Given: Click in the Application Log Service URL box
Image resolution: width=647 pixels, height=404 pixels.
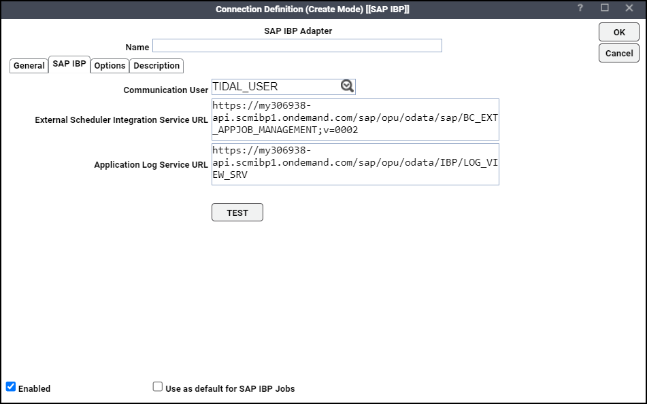Looking at the screenshot, I should pos(355,164).
